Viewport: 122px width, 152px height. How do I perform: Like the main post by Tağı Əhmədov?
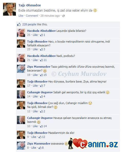click(x=21, y=16)
